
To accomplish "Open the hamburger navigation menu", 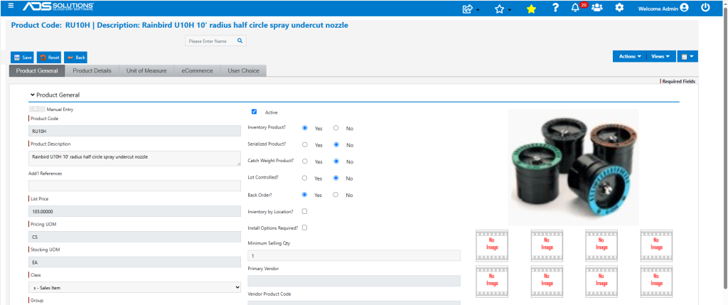I will [11, 6].
